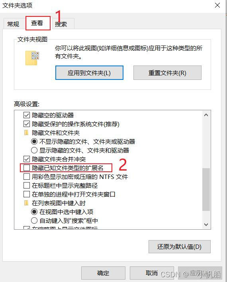Enable 用彩色显示加密或压缩的 NTFS 文件
The width and height of the screenshot is (227, 282).
(27, 177)
